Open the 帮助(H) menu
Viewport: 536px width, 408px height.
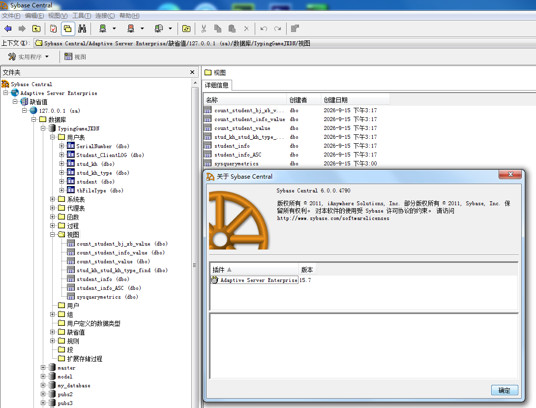[129, 16]
